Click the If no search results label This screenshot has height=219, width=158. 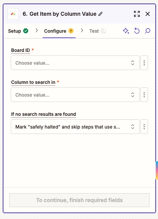coord(43,114)
